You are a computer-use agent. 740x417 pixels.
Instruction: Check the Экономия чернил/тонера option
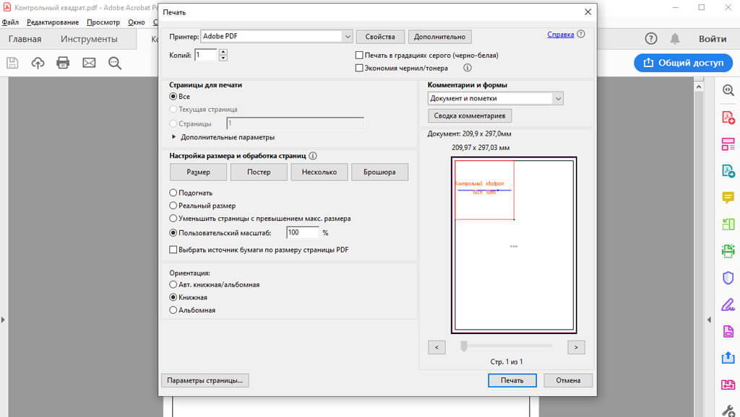359,69
